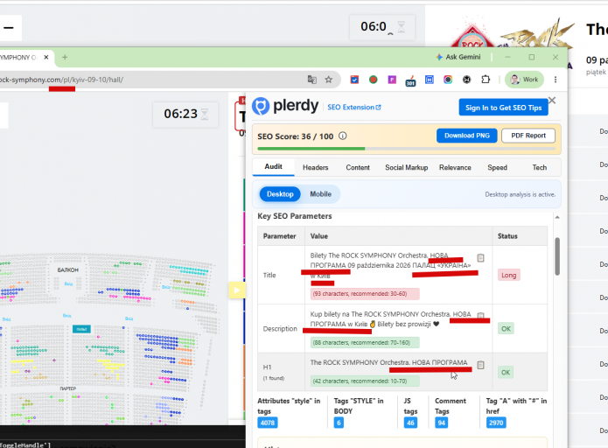Click Description row OK status badge

[506, 328]
